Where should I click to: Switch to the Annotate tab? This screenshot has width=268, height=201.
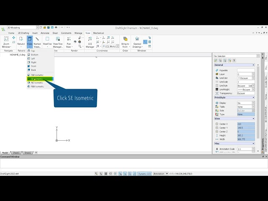click(45, 33)
